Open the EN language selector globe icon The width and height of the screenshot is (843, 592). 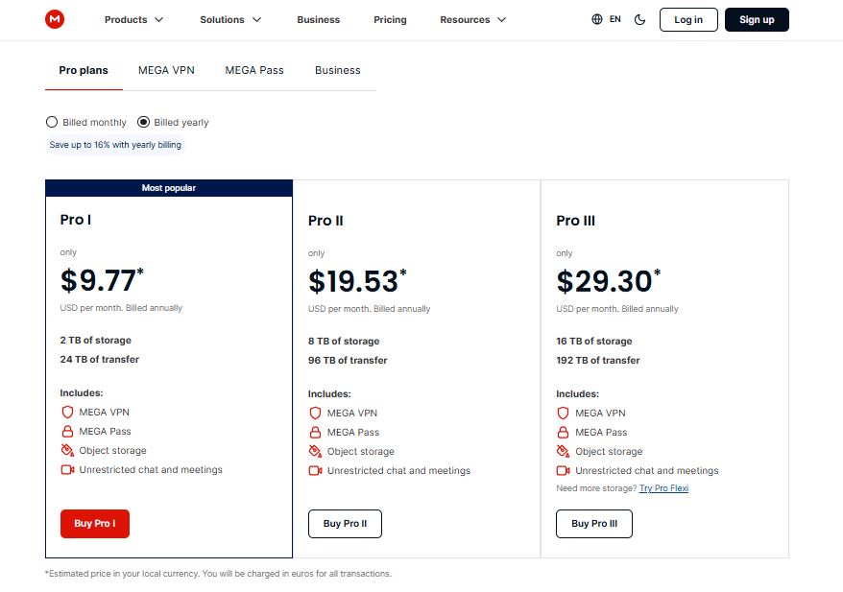[x=595, y=18]
